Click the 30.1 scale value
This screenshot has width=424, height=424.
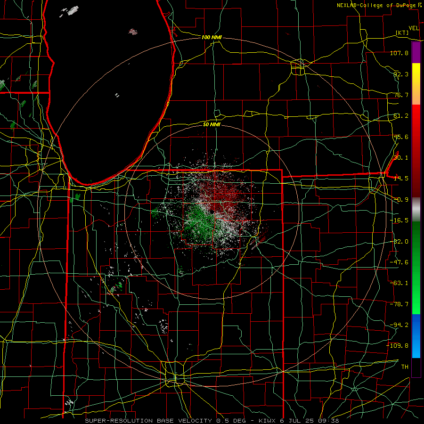point(401,158)
